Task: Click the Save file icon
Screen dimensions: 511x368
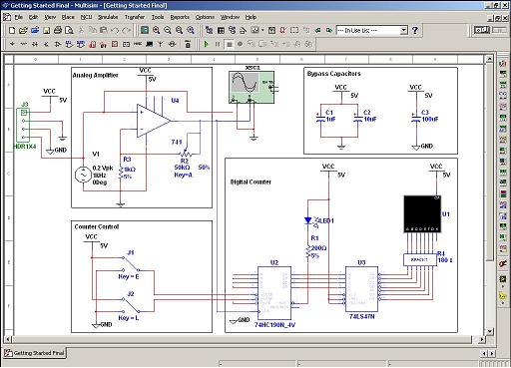Action: [46, 31]
